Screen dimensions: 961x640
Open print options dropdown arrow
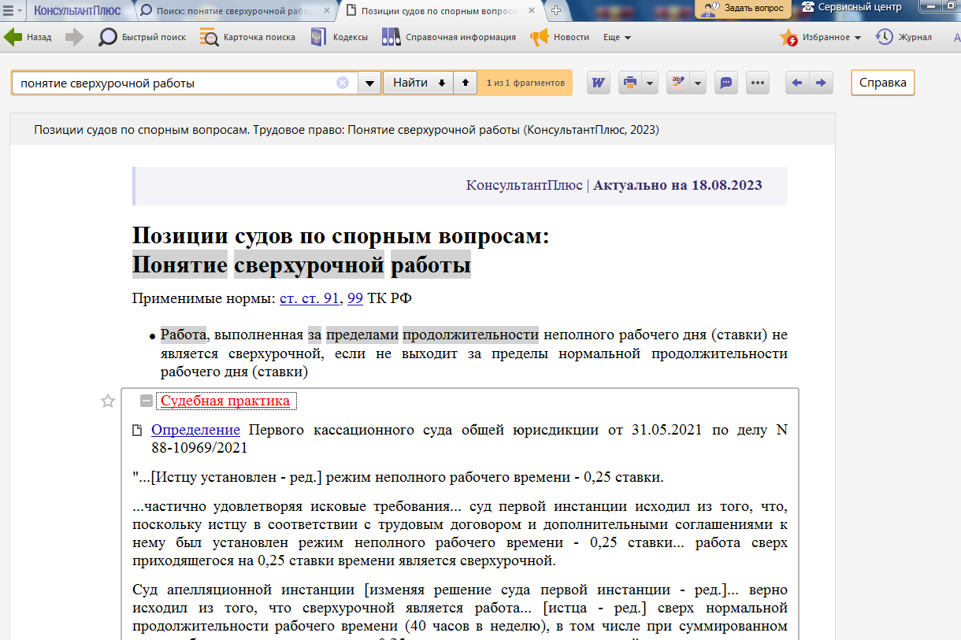pyautogui.click(x=650, y=83)
